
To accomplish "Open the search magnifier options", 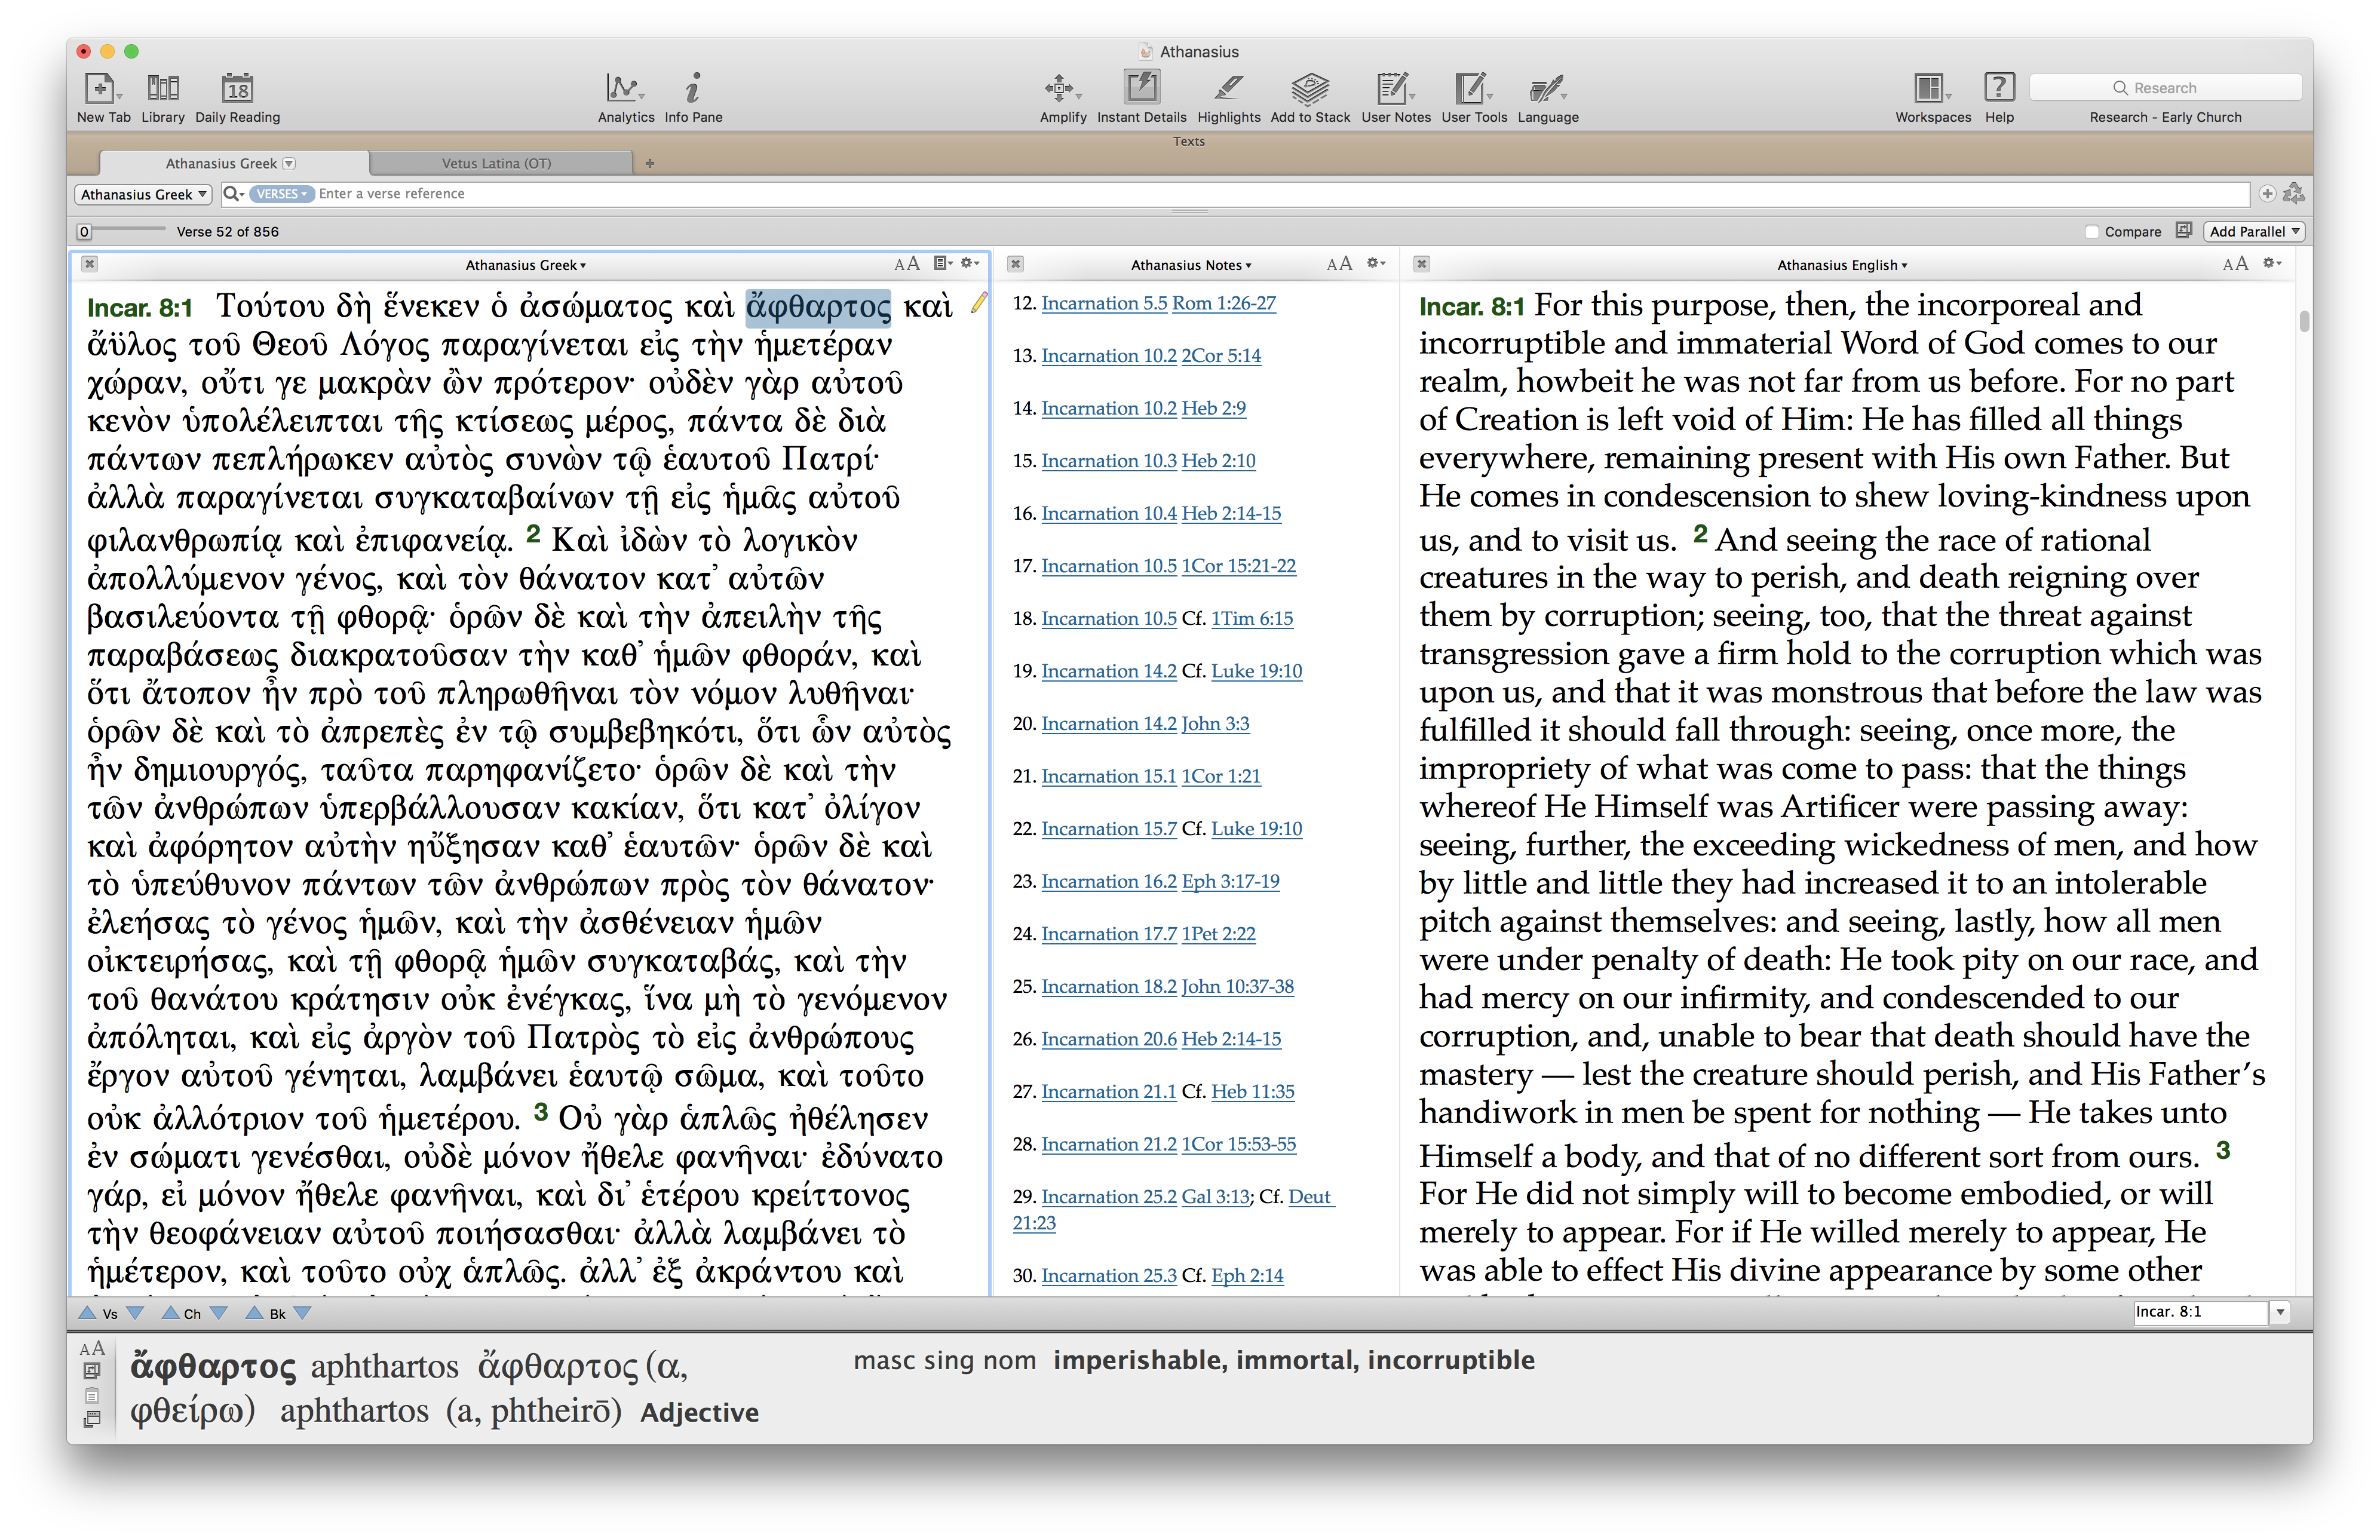I will coord(234,194).
